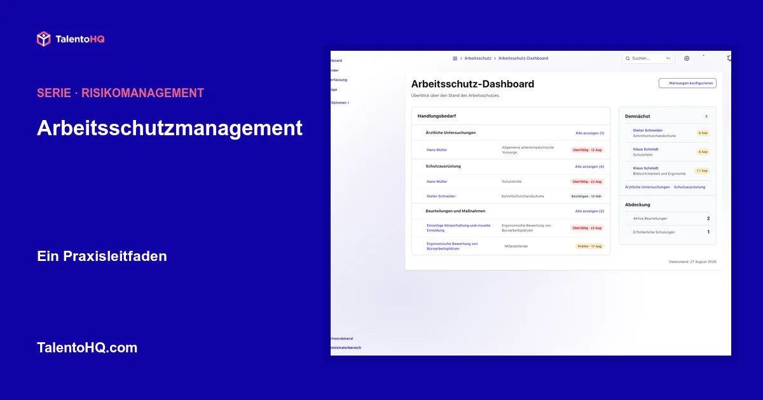
Task: Click the Handlungsbedarf panel heading
Action: [437, 116]
